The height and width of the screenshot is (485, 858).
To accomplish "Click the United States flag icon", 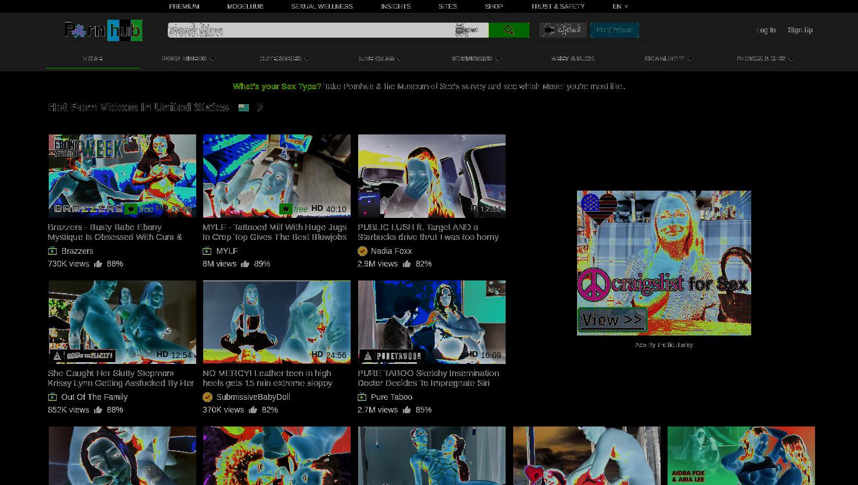I will coord(244,108).
